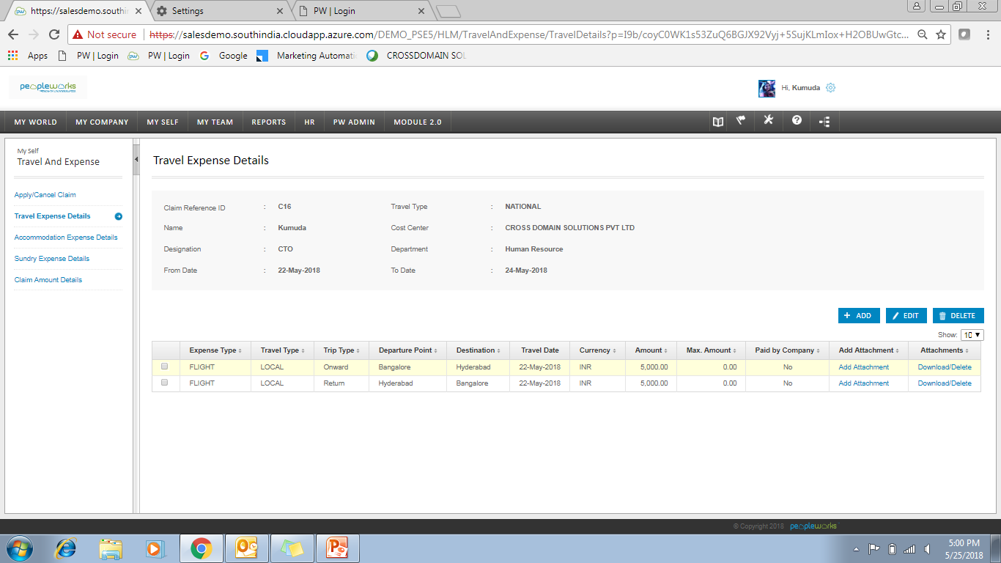Reload the page in Chrome
Image resolution: width=1001 pixels, height=563 pixels.
(x=53, y=34)
